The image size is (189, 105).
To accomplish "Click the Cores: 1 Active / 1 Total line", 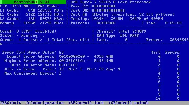I will pyautogui.click(x=45, y=40).
